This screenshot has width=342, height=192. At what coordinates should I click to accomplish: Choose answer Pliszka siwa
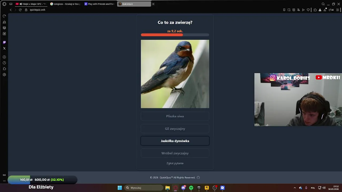click(x=175, y=116)
